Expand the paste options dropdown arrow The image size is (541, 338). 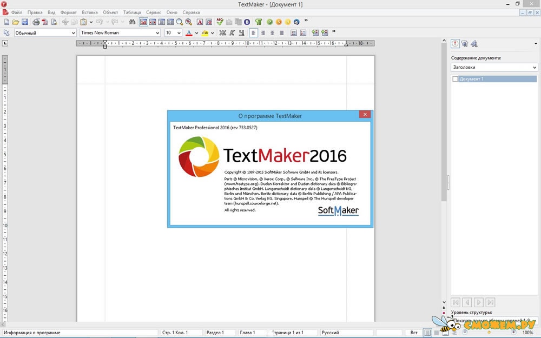(91, 22)
